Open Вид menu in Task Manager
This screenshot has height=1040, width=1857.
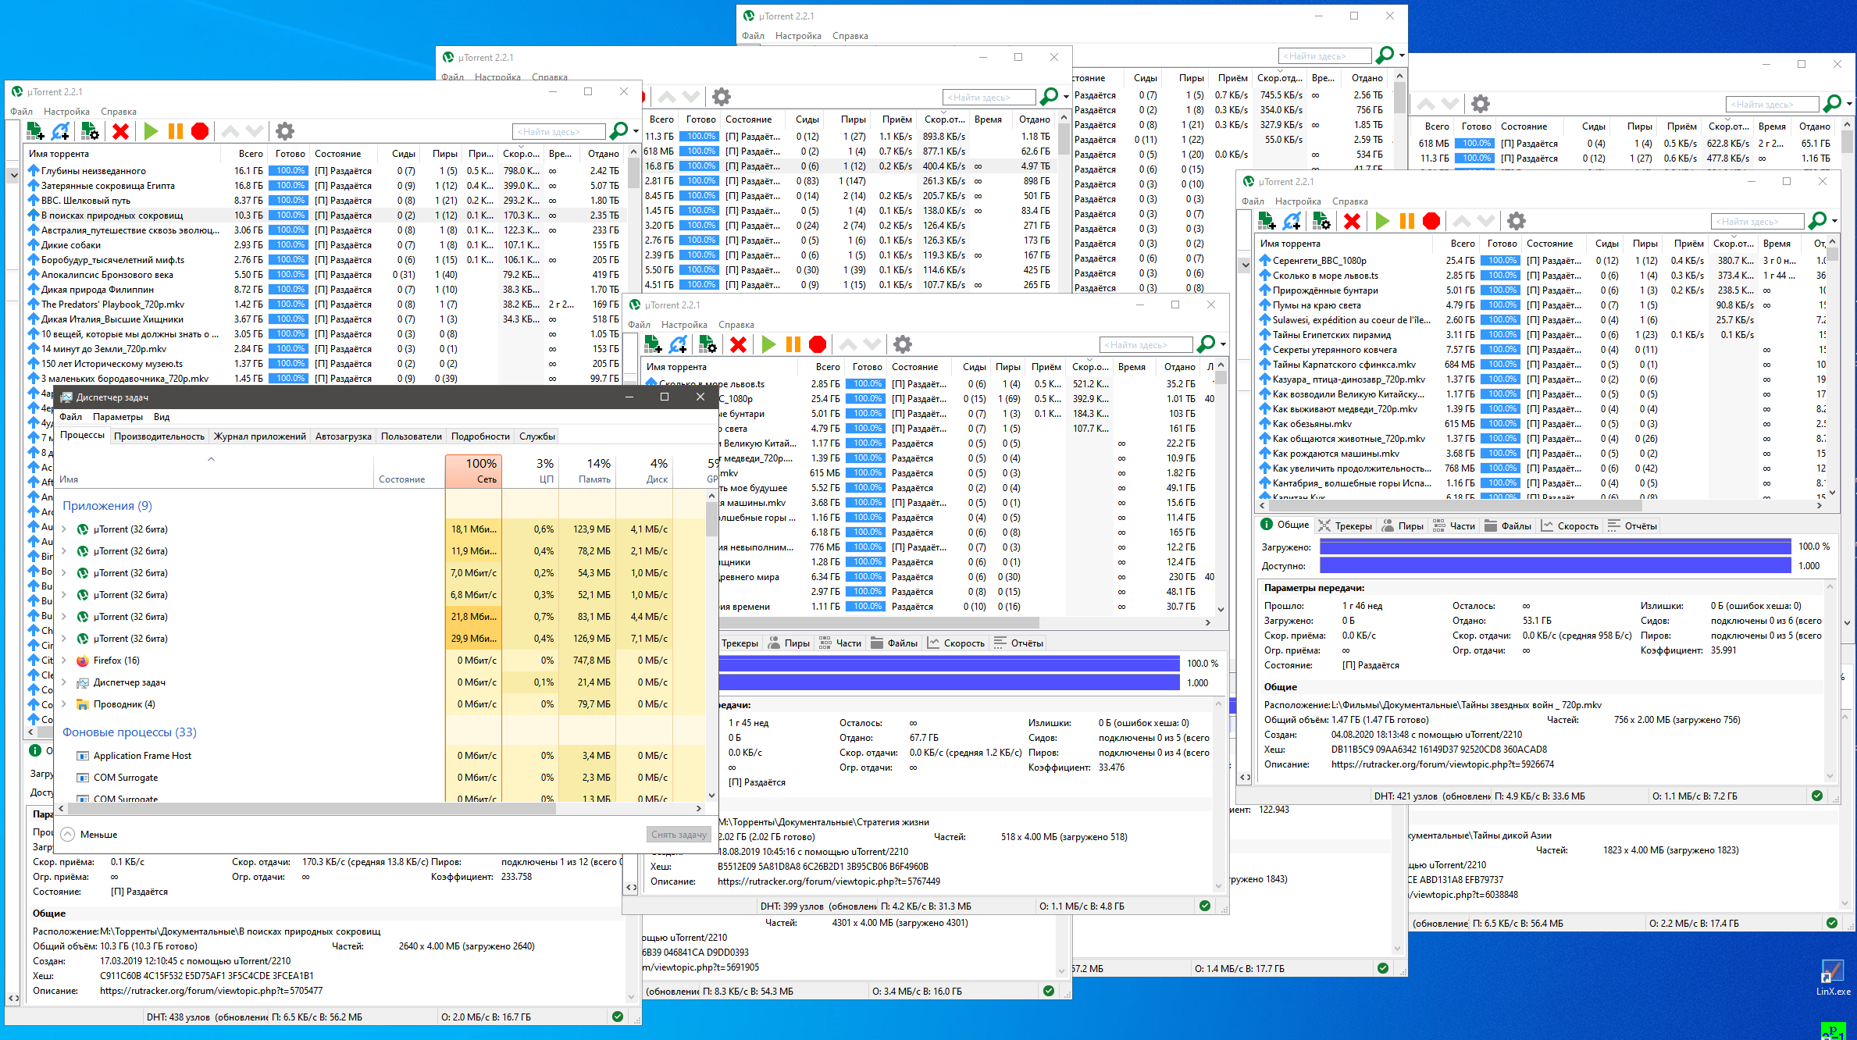[x=162, y=417]
